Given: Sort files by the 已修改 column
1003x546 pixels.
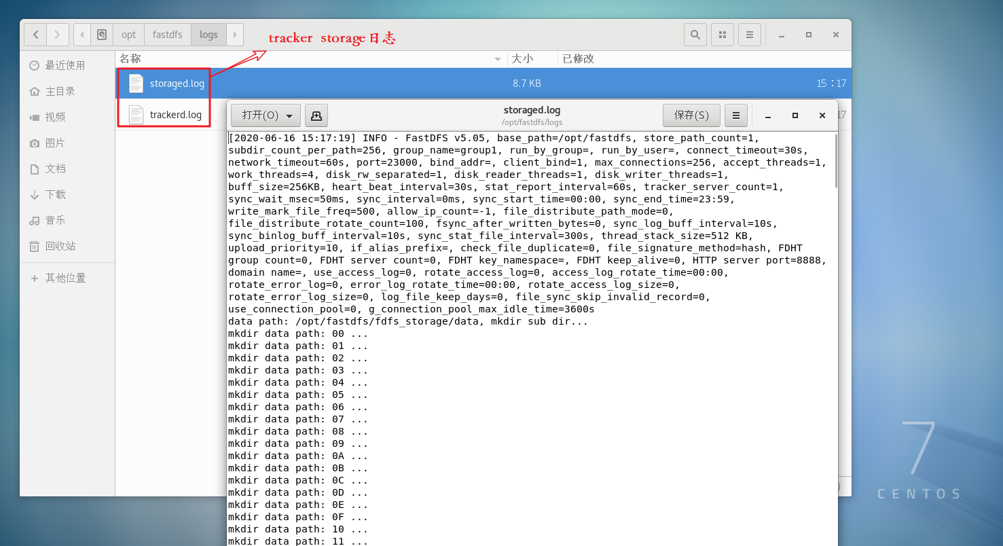Looking at the screenshot, I should [x=704, y=59].
